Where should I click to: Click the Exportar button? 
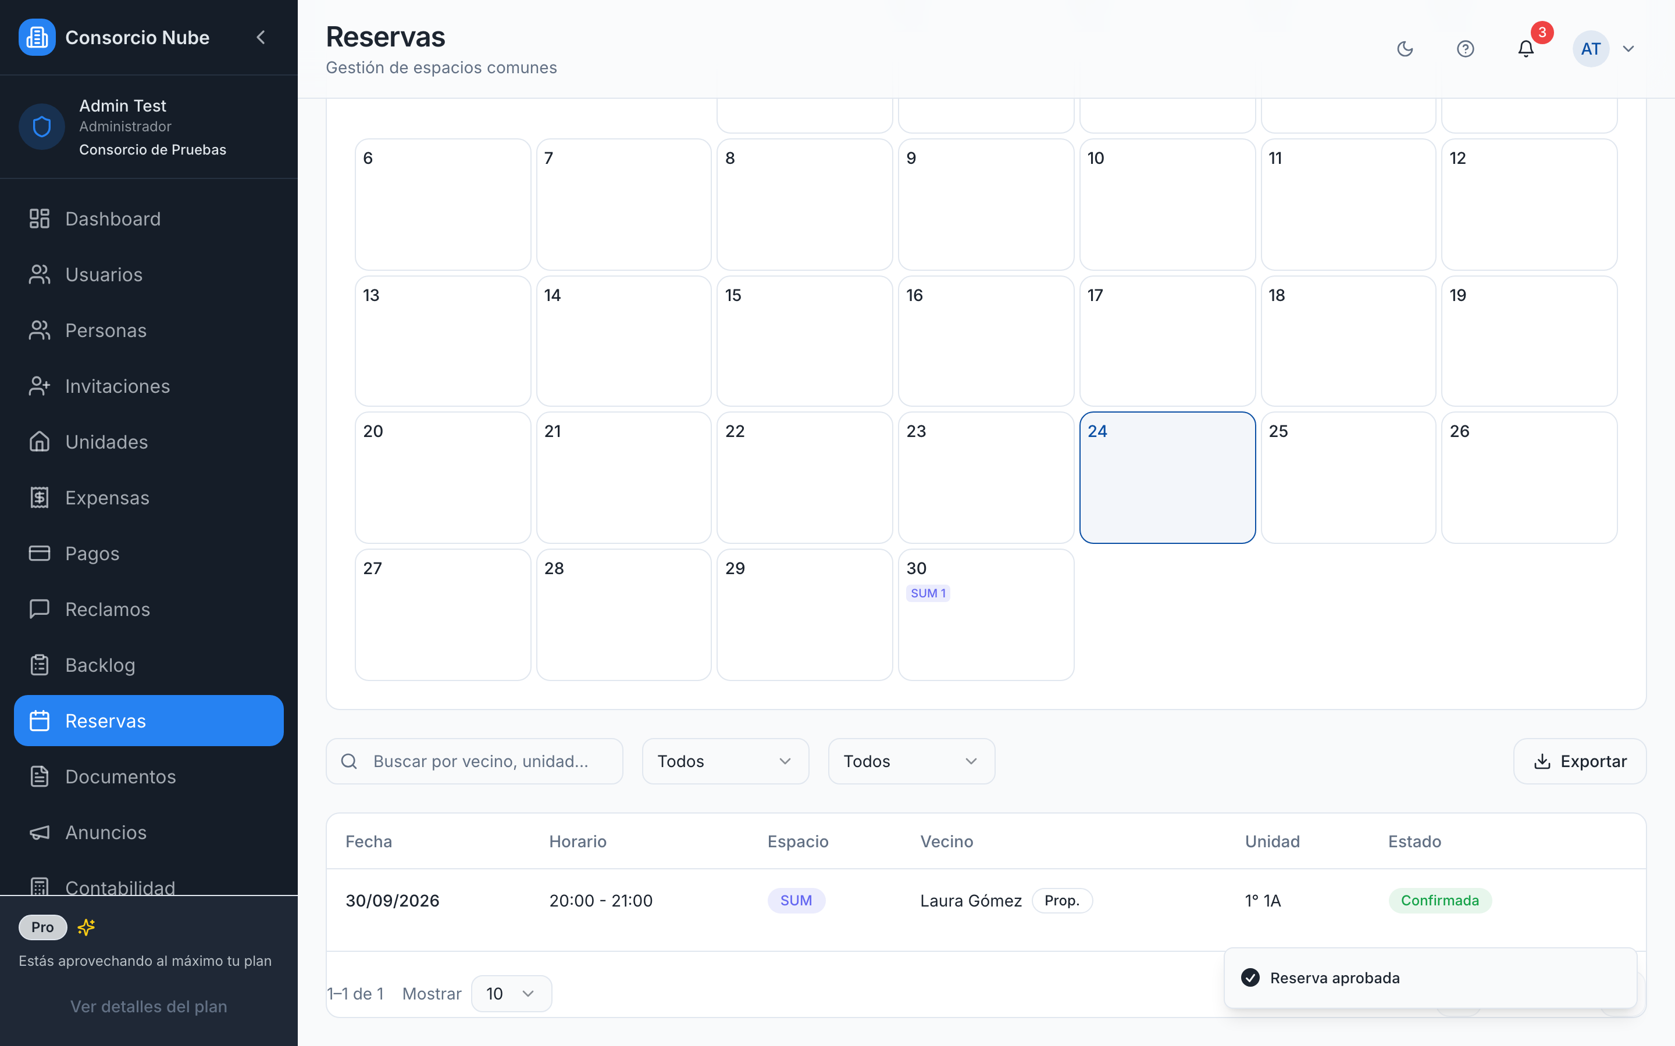(x=1580, y=761)
